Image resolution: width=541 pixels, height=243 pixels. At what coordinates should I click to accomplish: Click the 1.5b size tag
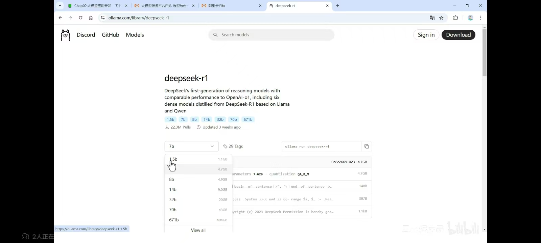(170, 119)
